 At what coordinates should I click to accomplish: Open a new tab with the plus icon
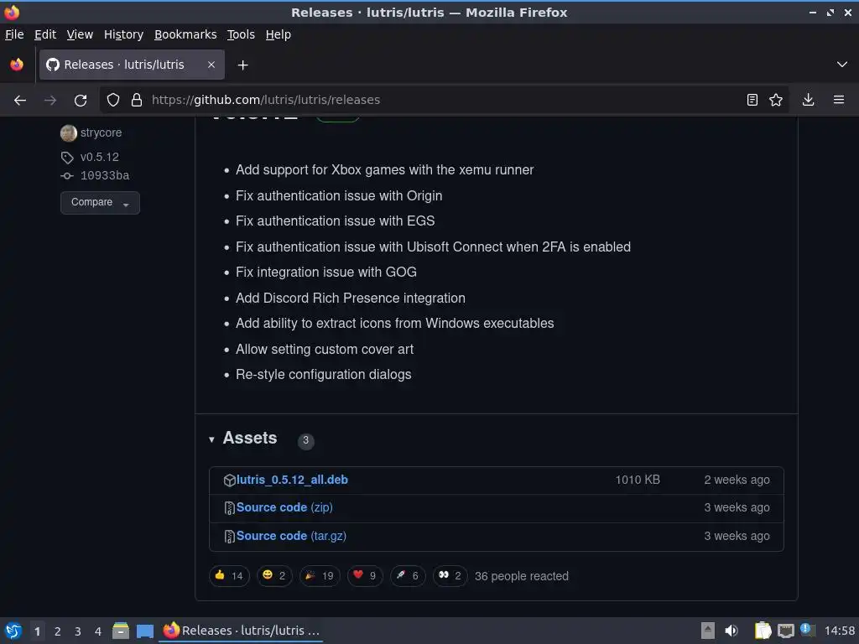(x=242, y=65)
